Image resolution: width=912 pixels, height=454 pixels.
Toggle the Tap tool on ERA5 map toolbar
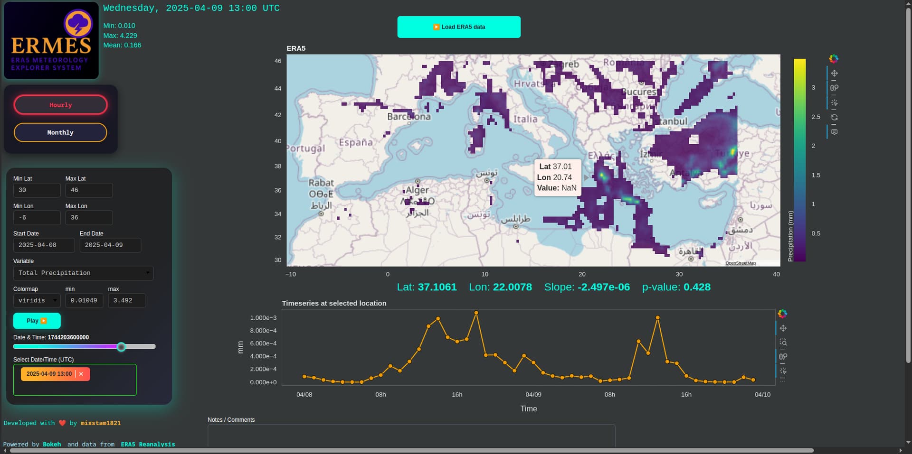834,102
